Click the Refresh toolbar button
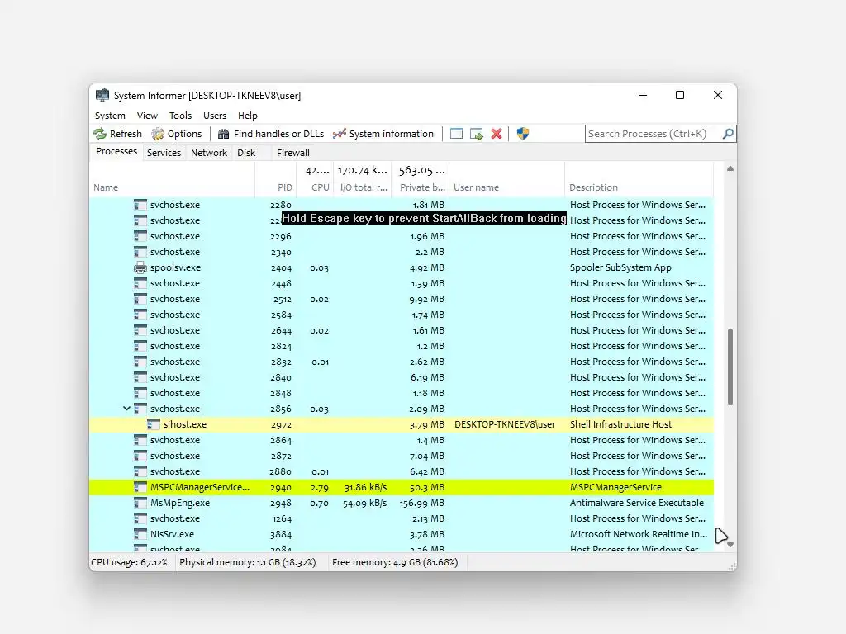The height and width of the screenshot is (634, 846). coord(117,134)
